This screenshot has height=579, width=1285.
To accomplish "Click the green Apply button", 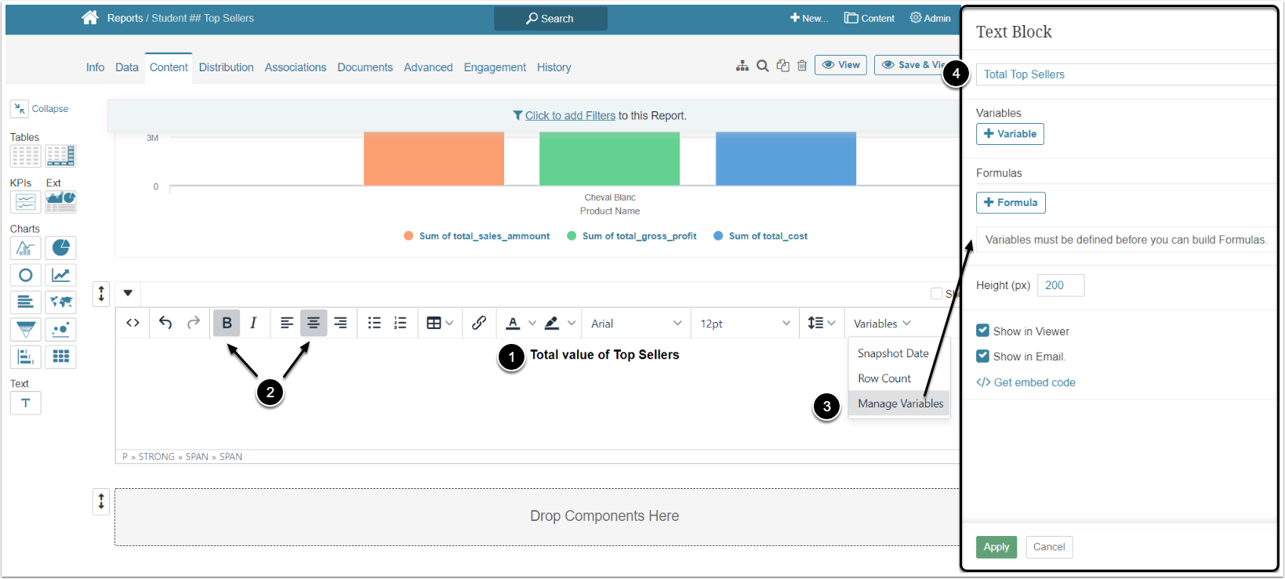I will [x=996, y=547].
